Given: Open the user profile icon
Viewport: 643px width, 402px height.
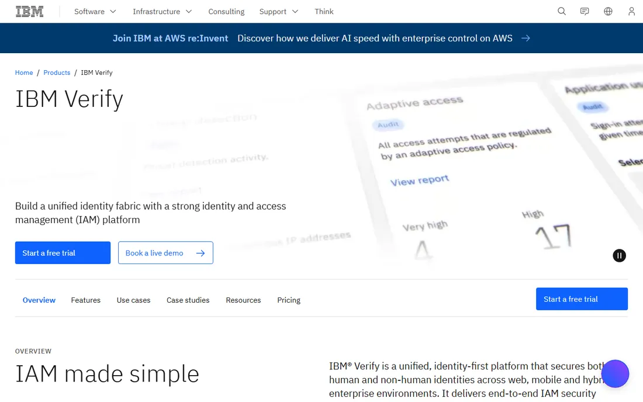Looking at the screenshot, I should (x=631, y=12).
